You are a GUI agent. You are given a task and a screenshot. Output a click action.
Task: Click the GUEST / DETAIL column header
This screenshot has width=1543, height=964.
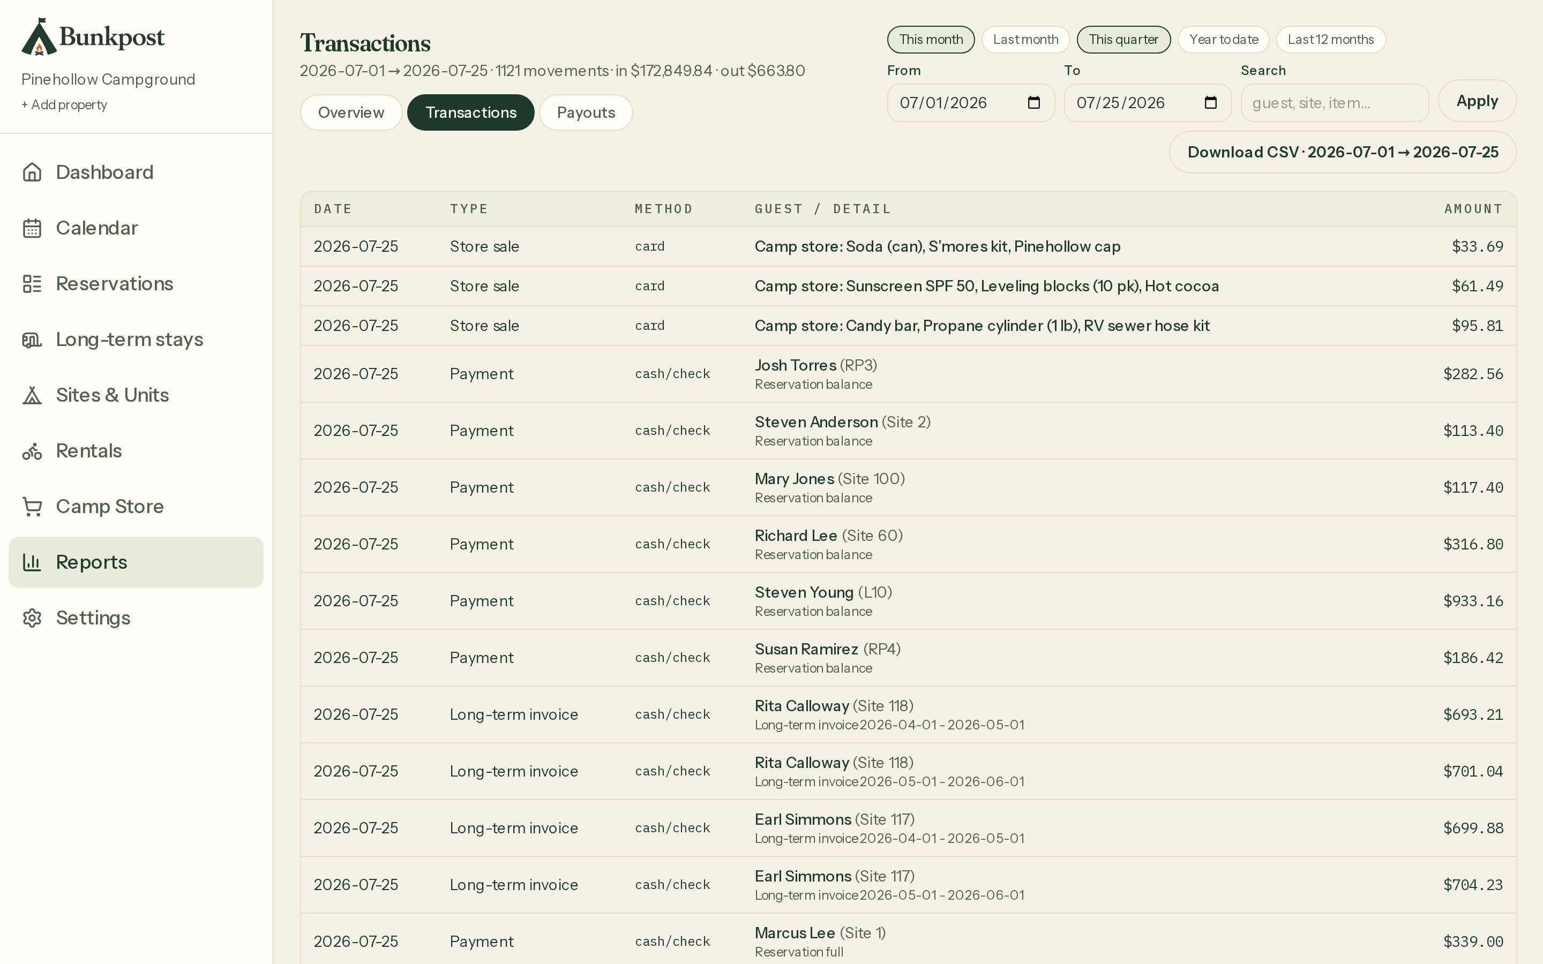822,209
